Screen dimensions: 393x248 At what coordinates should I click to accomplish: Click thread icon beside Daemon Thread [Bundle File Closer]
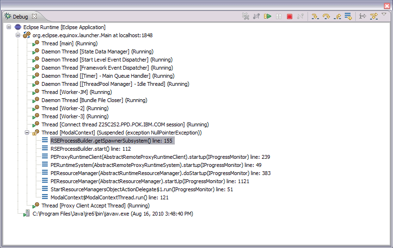pos(36,100)
